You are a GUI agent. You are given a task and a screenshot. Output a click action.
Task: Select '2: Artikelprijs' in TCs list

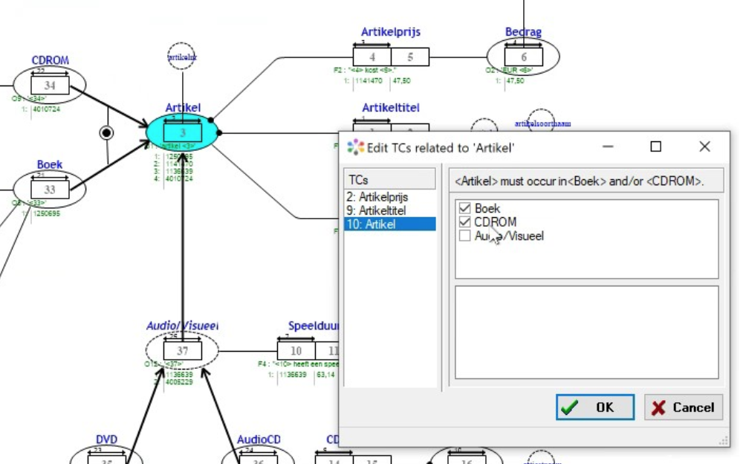pos(377,197)
